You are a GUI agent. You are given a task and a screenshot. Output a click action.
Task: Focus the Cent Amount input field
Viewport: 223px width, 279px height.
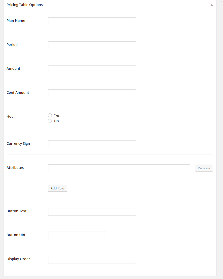pos(92,93)
